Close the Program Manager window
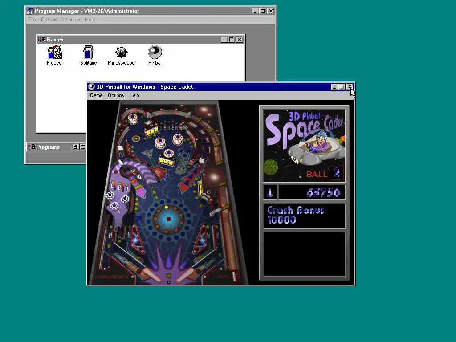 (x=270, y=11)
